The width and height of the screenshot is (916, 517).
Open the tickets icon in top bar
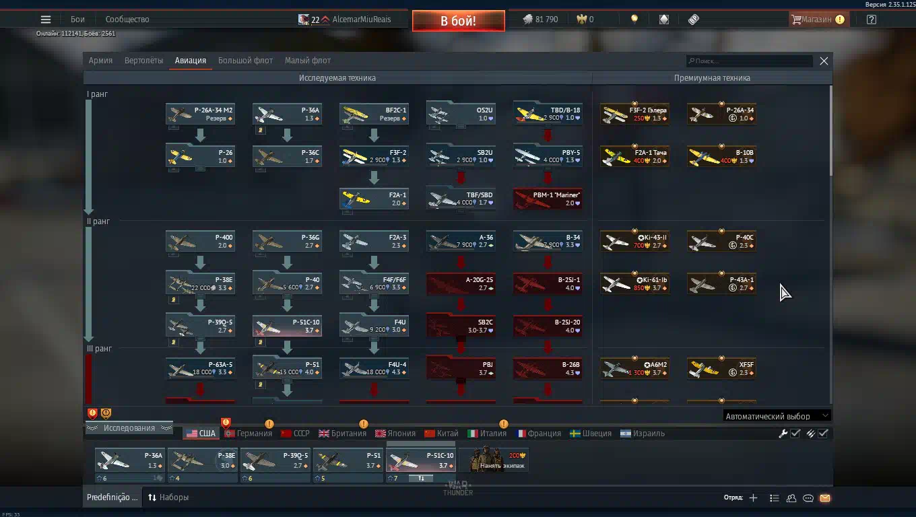(x=694, y=20)
